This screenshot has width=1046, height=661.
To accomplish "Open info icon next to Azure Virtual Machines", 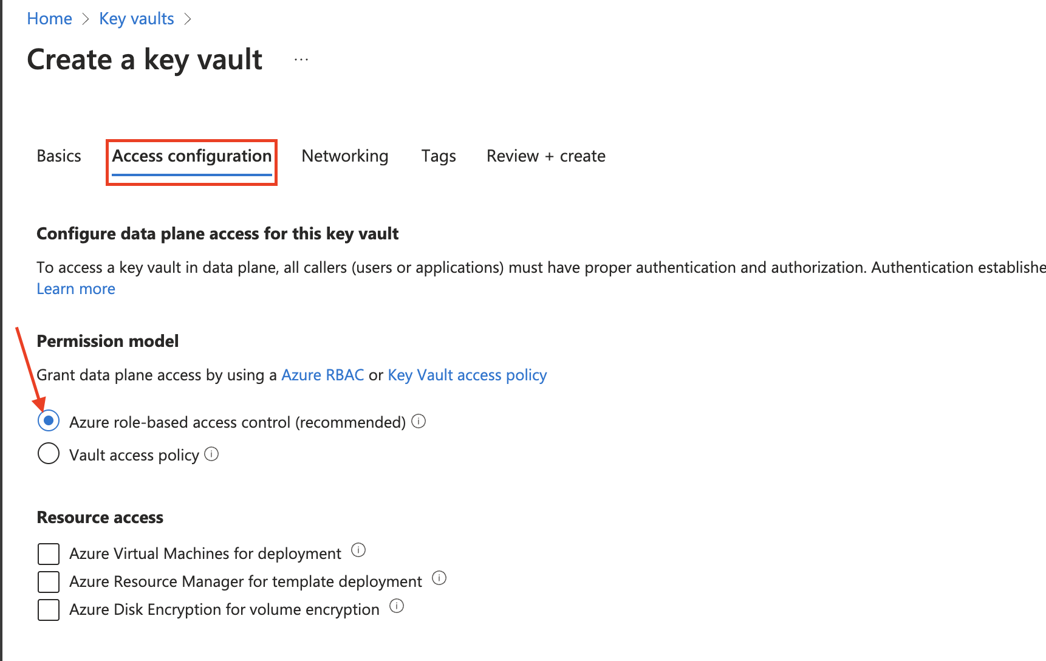I will point(358,550).
